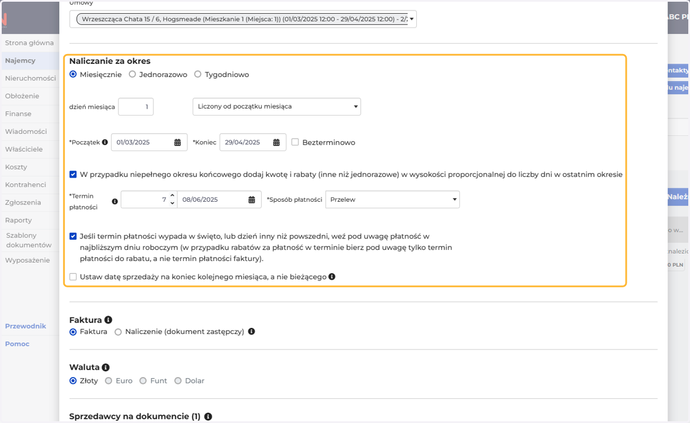Click the dzień miesiąca number field
Image resolution: width=690 pixels, height=423 pixels.
[136, 107]
